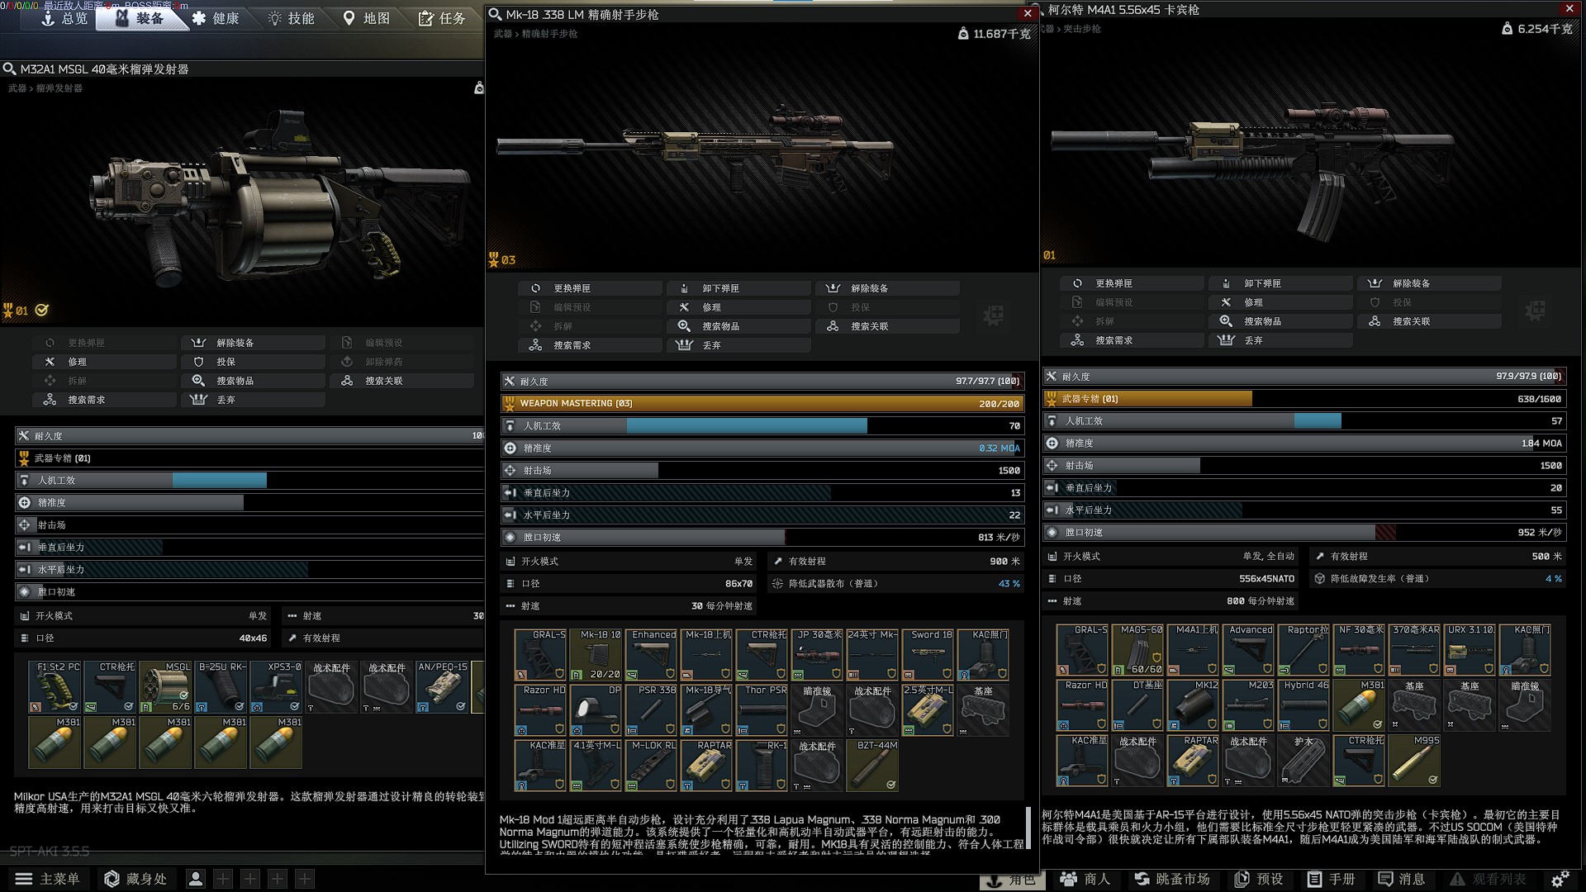
Task: Select the MSGL cylinder slot 6/6
Action: (165, 686)
